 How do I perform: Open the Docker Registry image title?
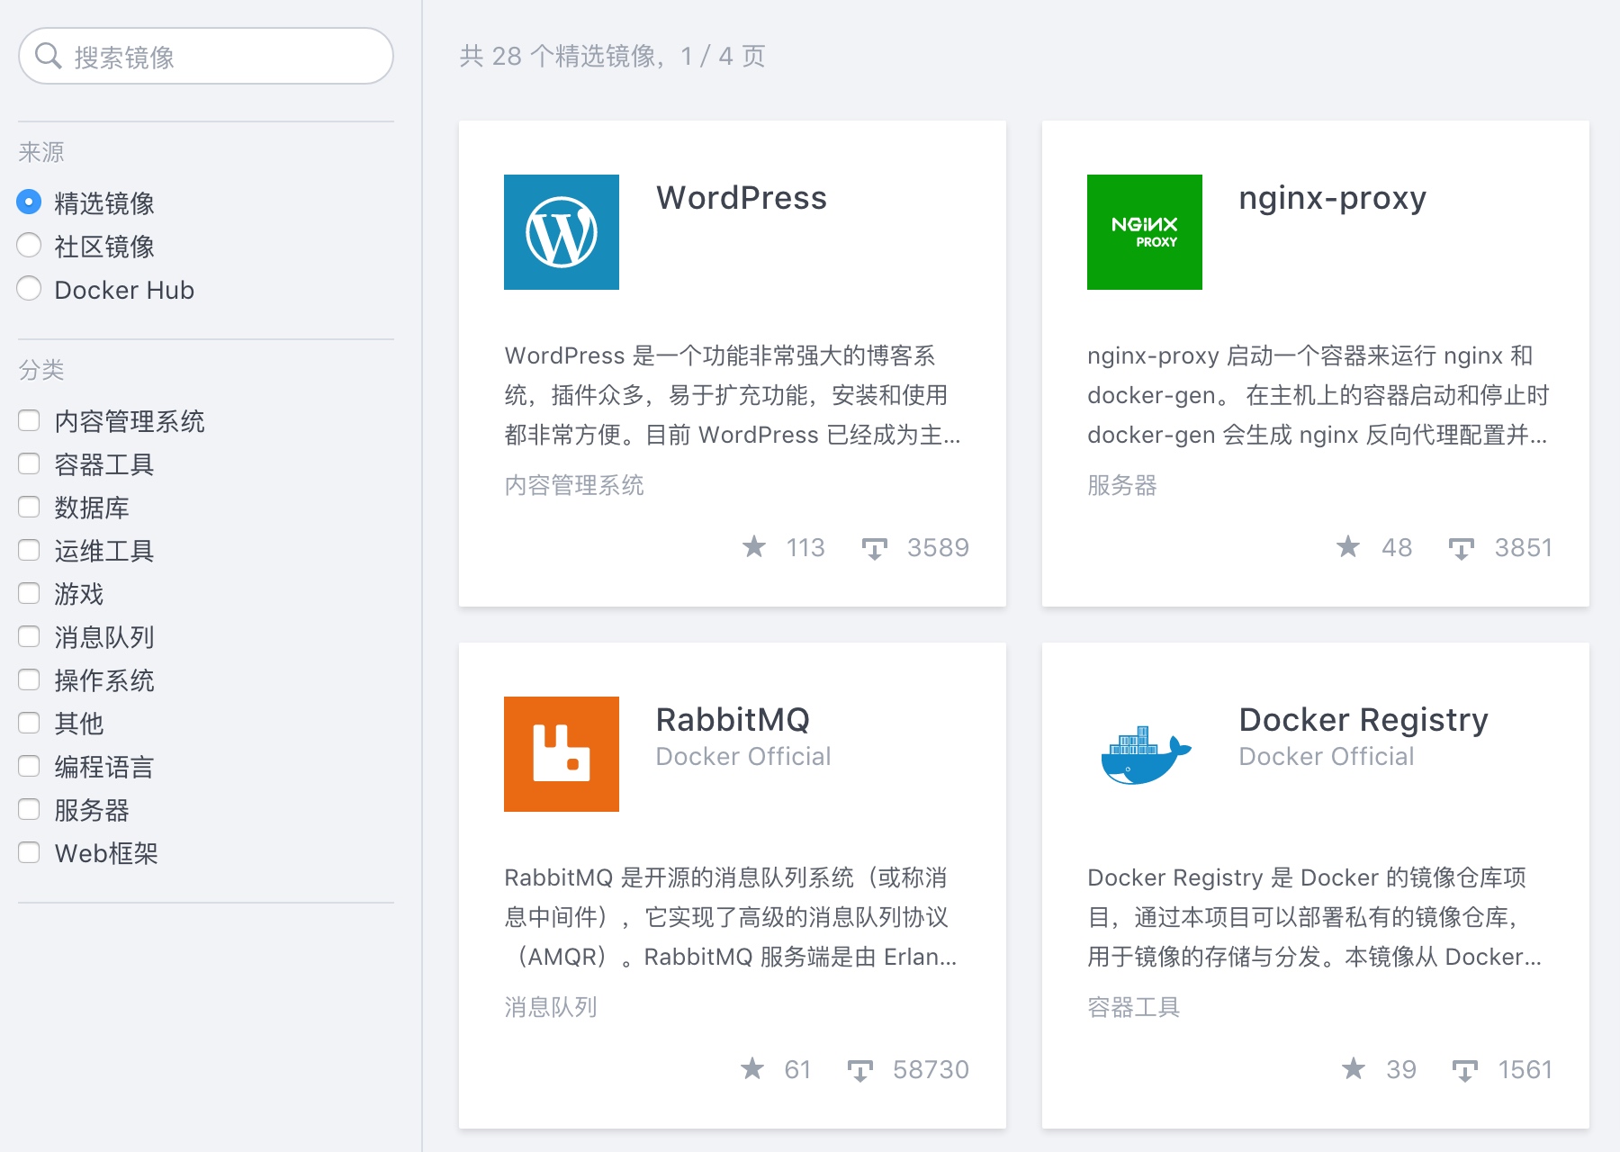[1363, 720]
